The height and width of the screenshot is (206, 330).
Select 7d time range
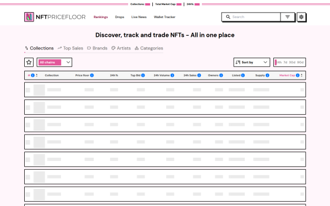285,62
